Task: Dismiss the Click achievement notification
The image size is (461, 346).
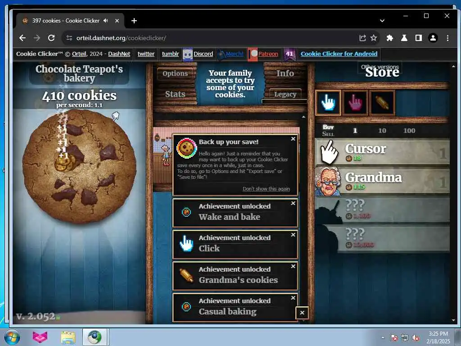Action: point(293,235)
